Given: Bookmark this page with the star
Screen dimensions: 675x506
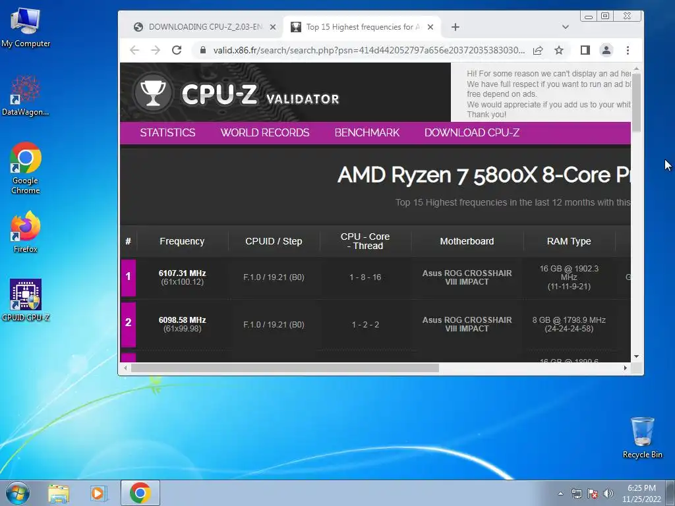Looking at the screenshot, I should [x=559, y=50].
